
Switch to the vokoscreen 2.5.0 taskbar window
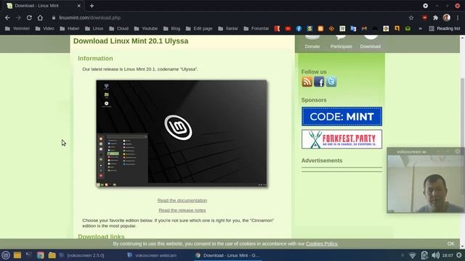pos(81,255)
